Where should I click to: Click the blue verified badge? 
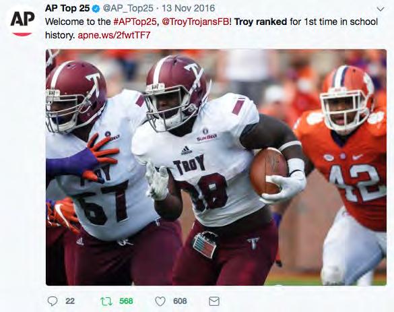[96, 9]
